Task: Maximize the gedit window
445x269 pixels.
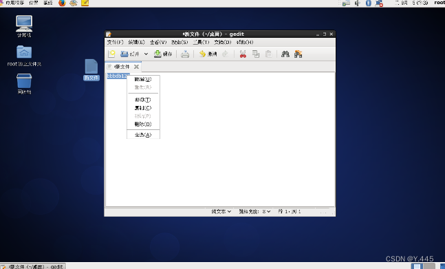Action: pos(325,34)
